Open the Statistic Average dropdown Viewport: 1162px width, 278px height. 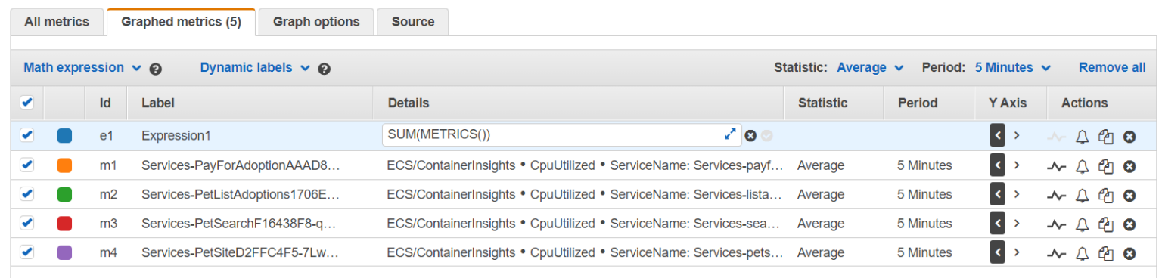[x=870, y=67]
